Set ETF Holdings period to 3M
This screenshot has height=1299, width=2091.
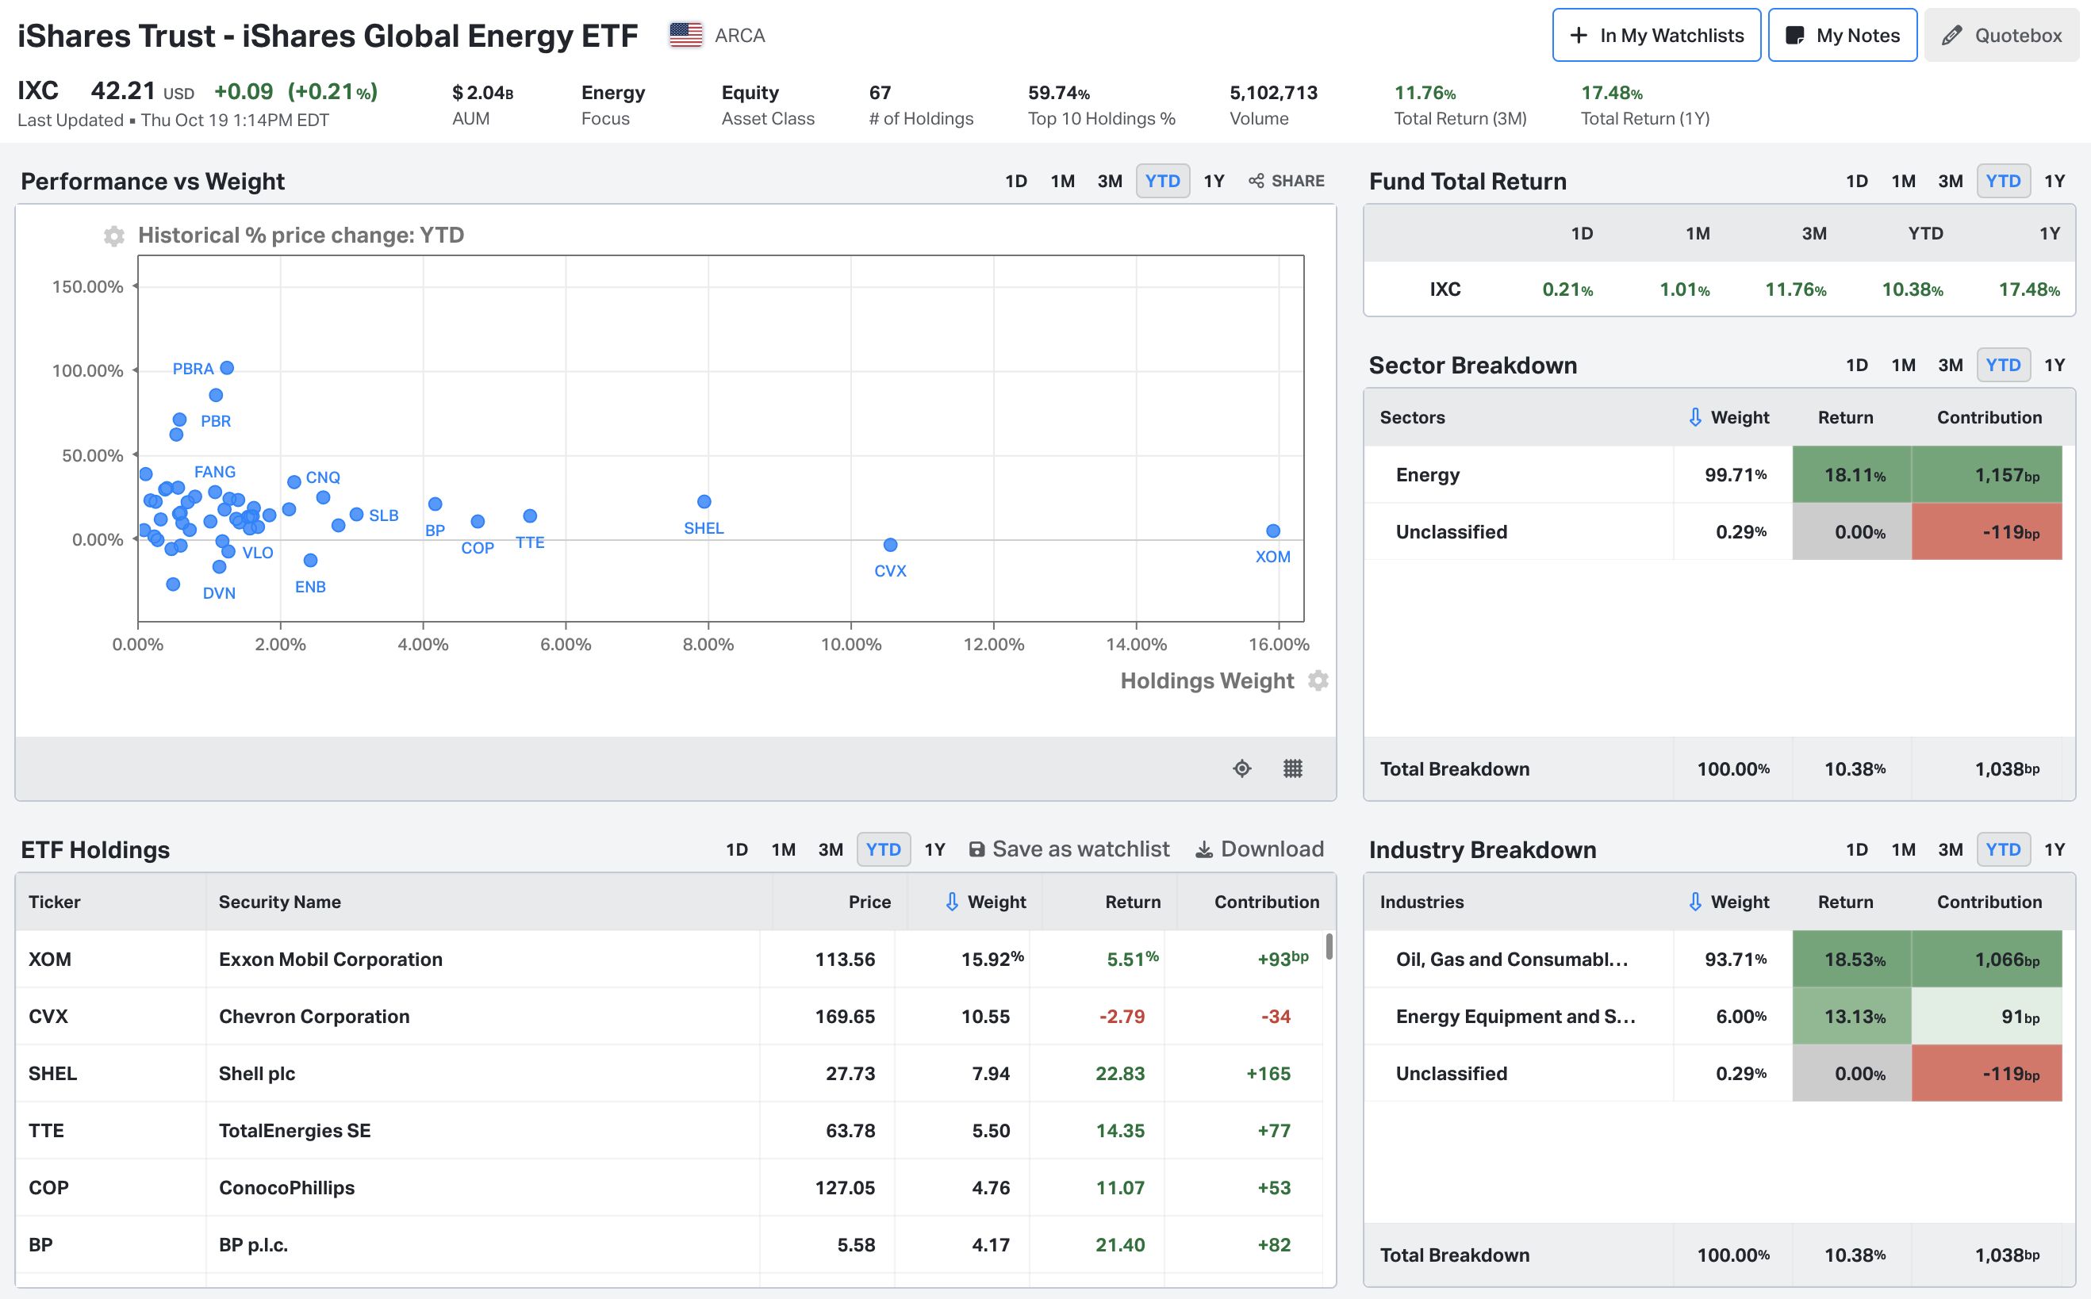tap(830, 849)
